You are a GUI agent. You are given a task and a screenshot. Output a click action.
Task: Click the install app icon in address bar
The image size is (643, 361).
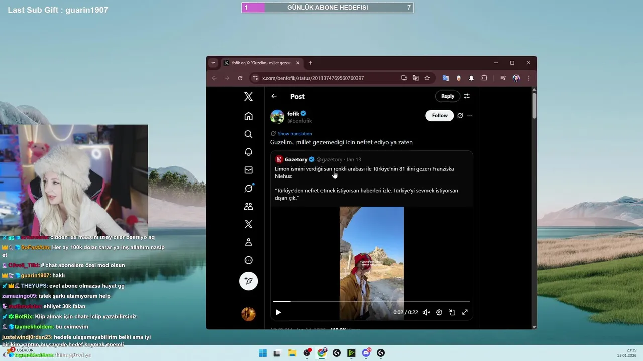click(x=404, y=78)
